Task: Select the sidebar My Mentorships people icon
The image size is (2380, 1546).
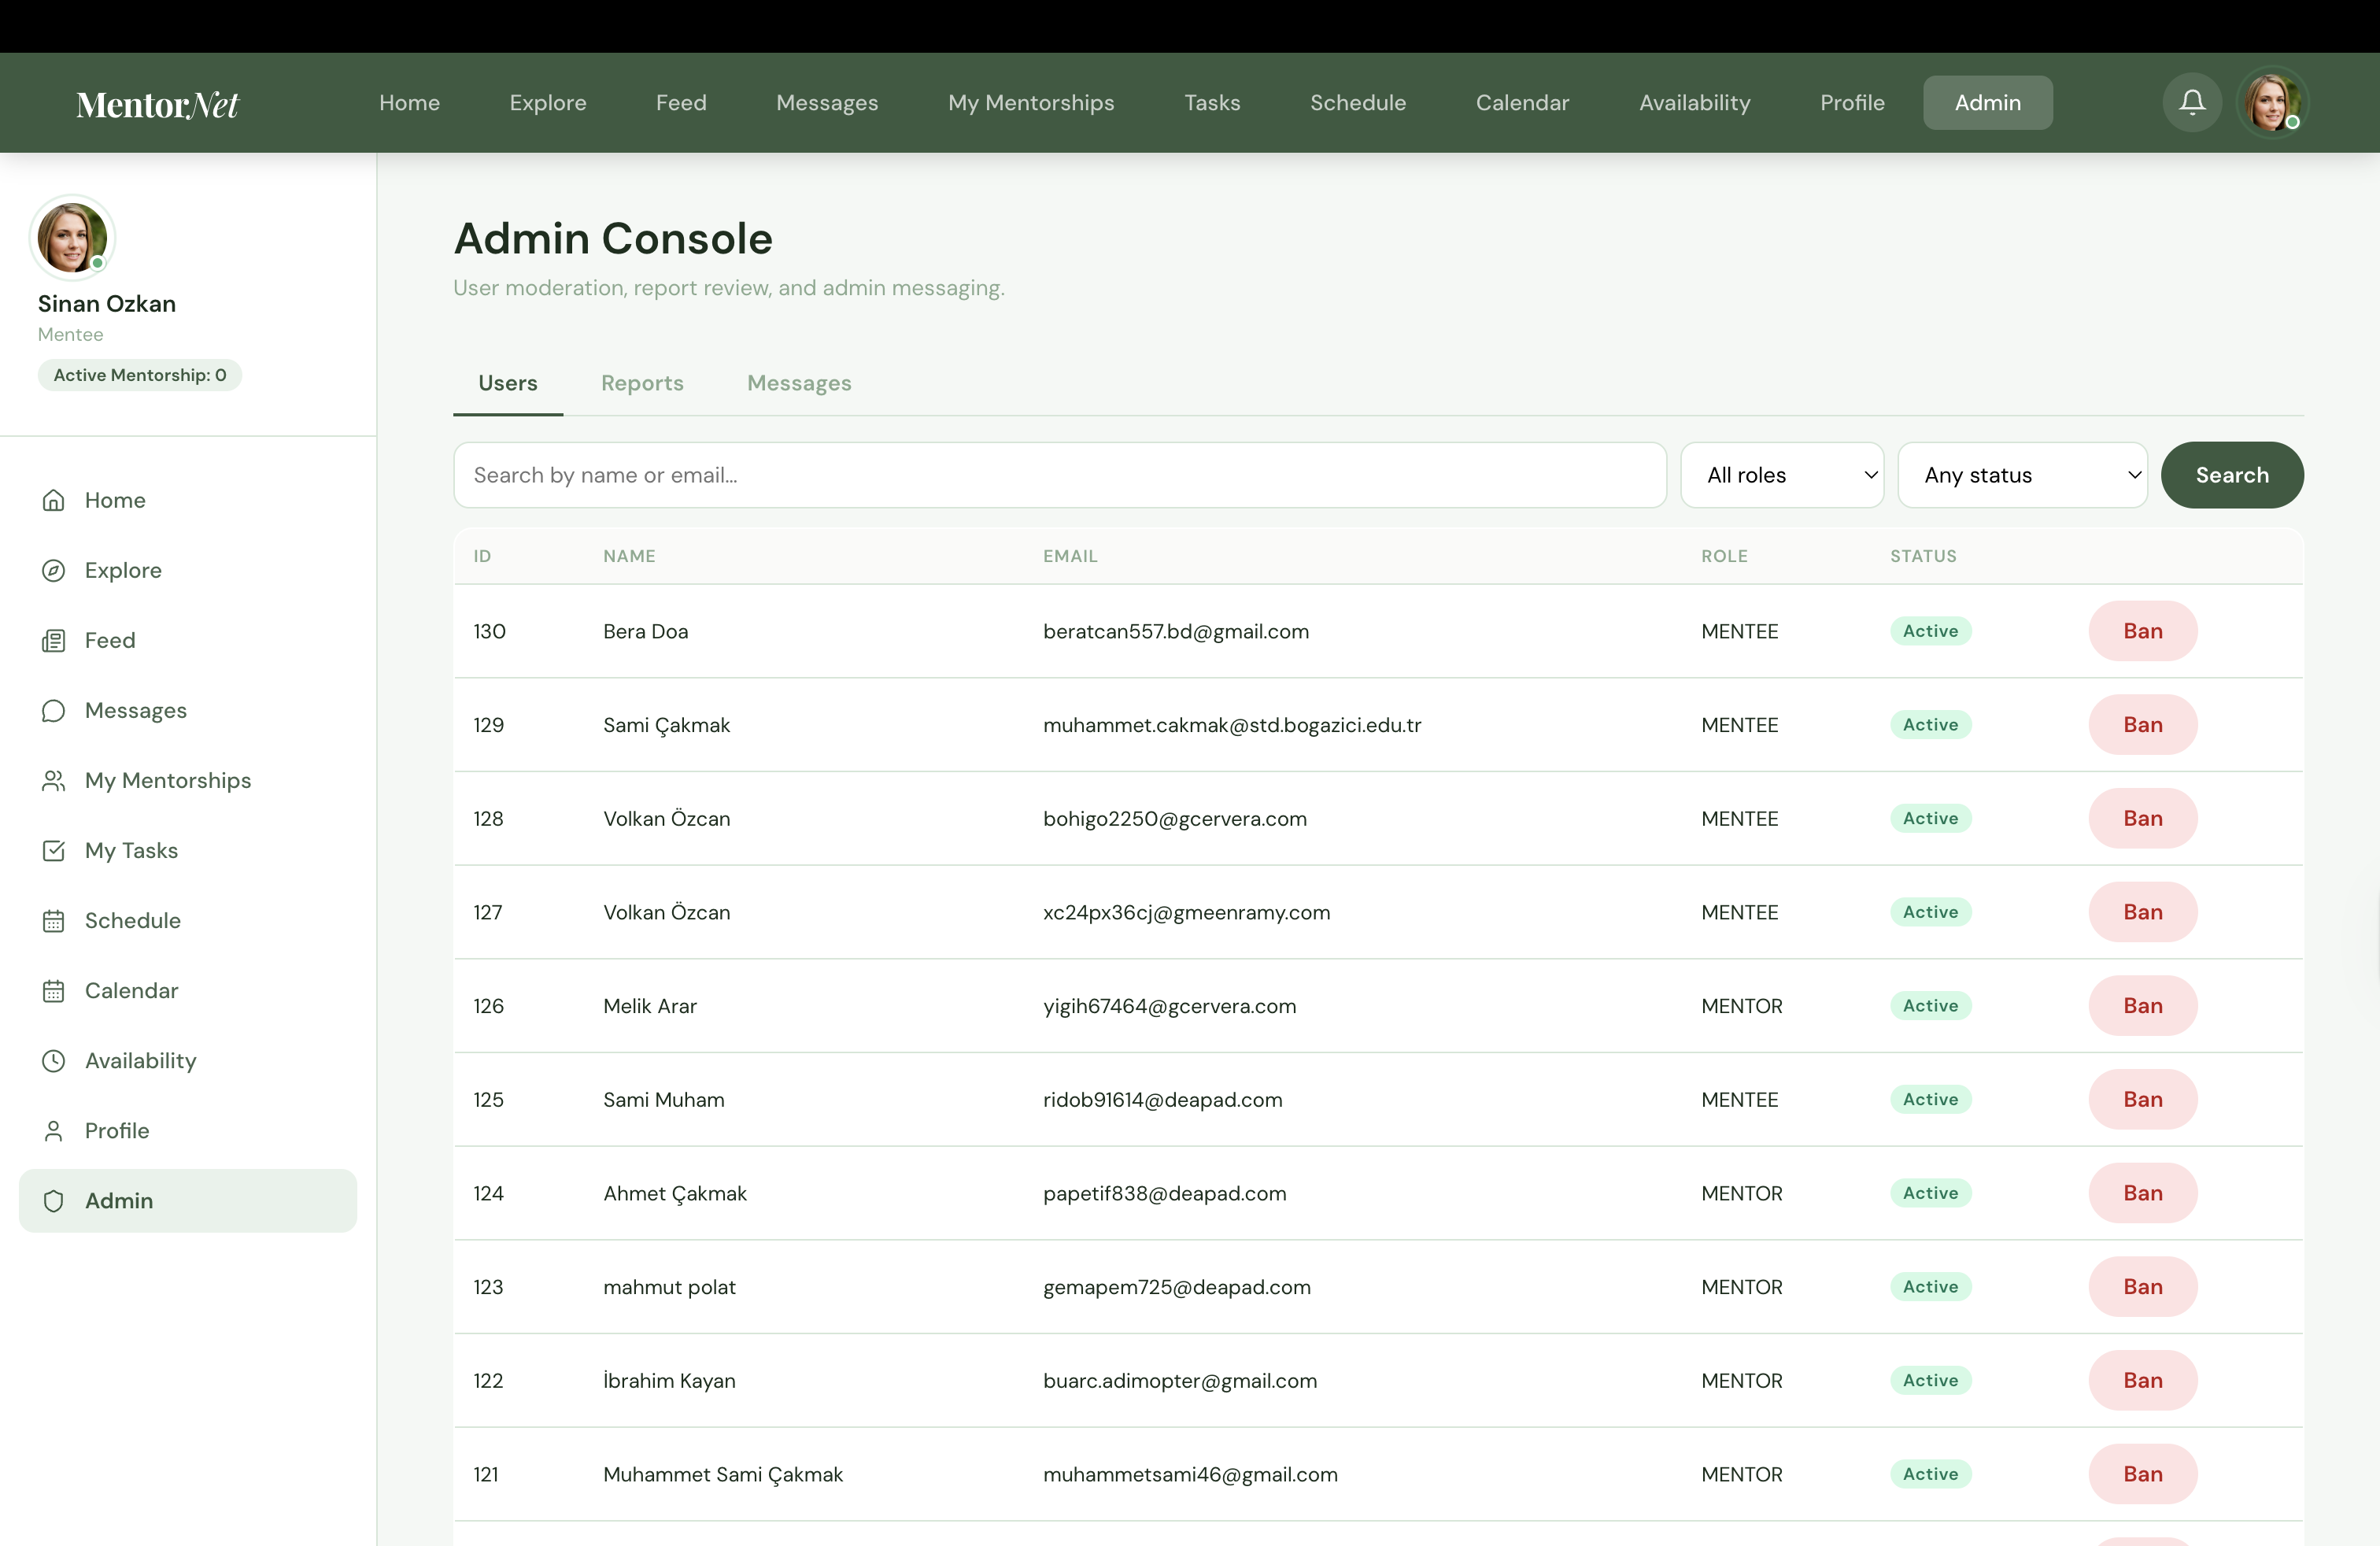Action: coord(54,780)
